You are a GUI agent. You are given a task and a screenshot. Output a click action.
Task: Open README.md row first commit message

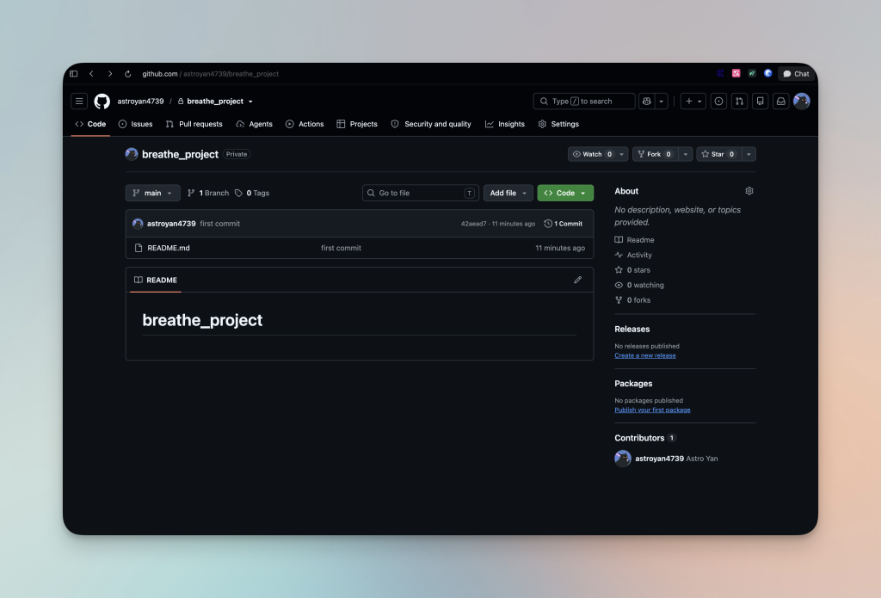[x=341, y=248]
